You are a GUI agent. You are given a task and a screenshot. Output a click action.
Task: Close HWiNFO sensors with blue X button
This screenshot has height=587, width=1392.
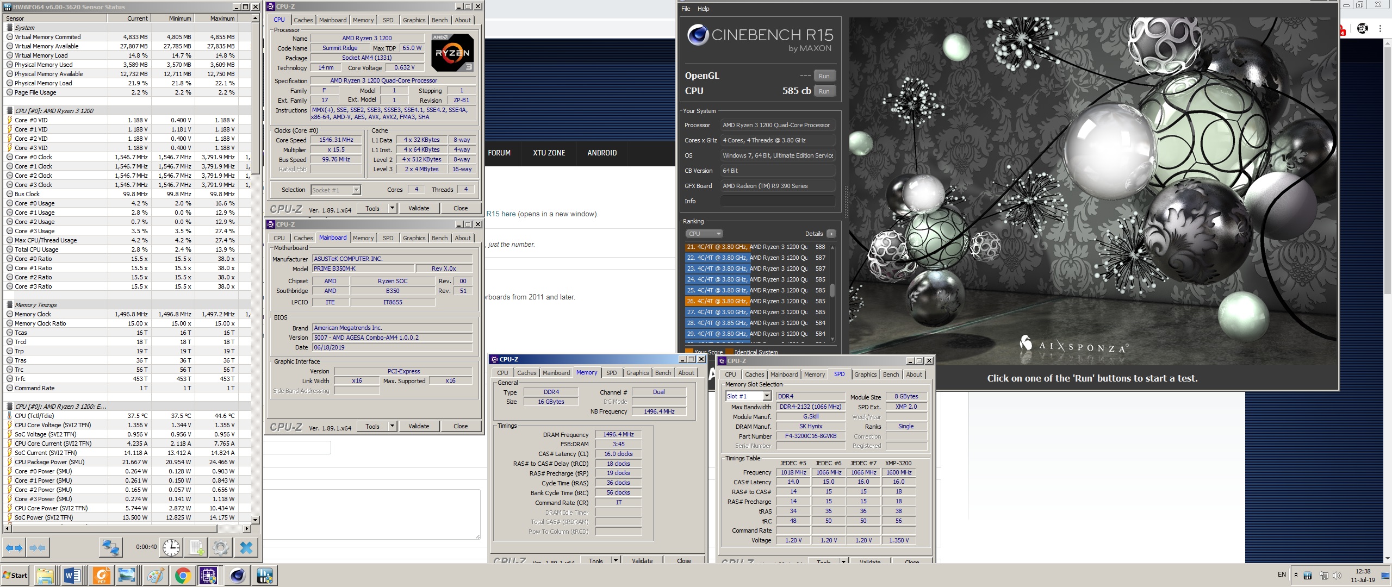[x=246, y=548]
